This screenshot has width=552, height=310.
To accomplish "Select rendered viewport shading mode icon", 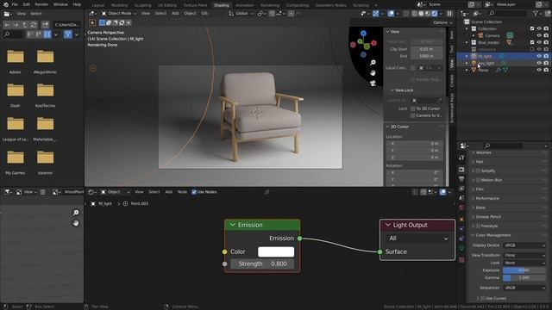I will coord(434,14).
